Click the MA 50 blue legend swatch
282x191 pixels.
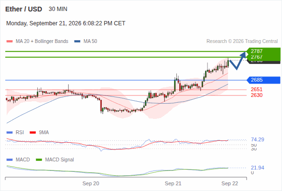click(x=77, y=42)
